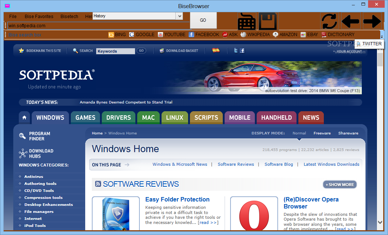Open the Bise Favorites menu
The image size is (388, 235).
tap(39, 16)
